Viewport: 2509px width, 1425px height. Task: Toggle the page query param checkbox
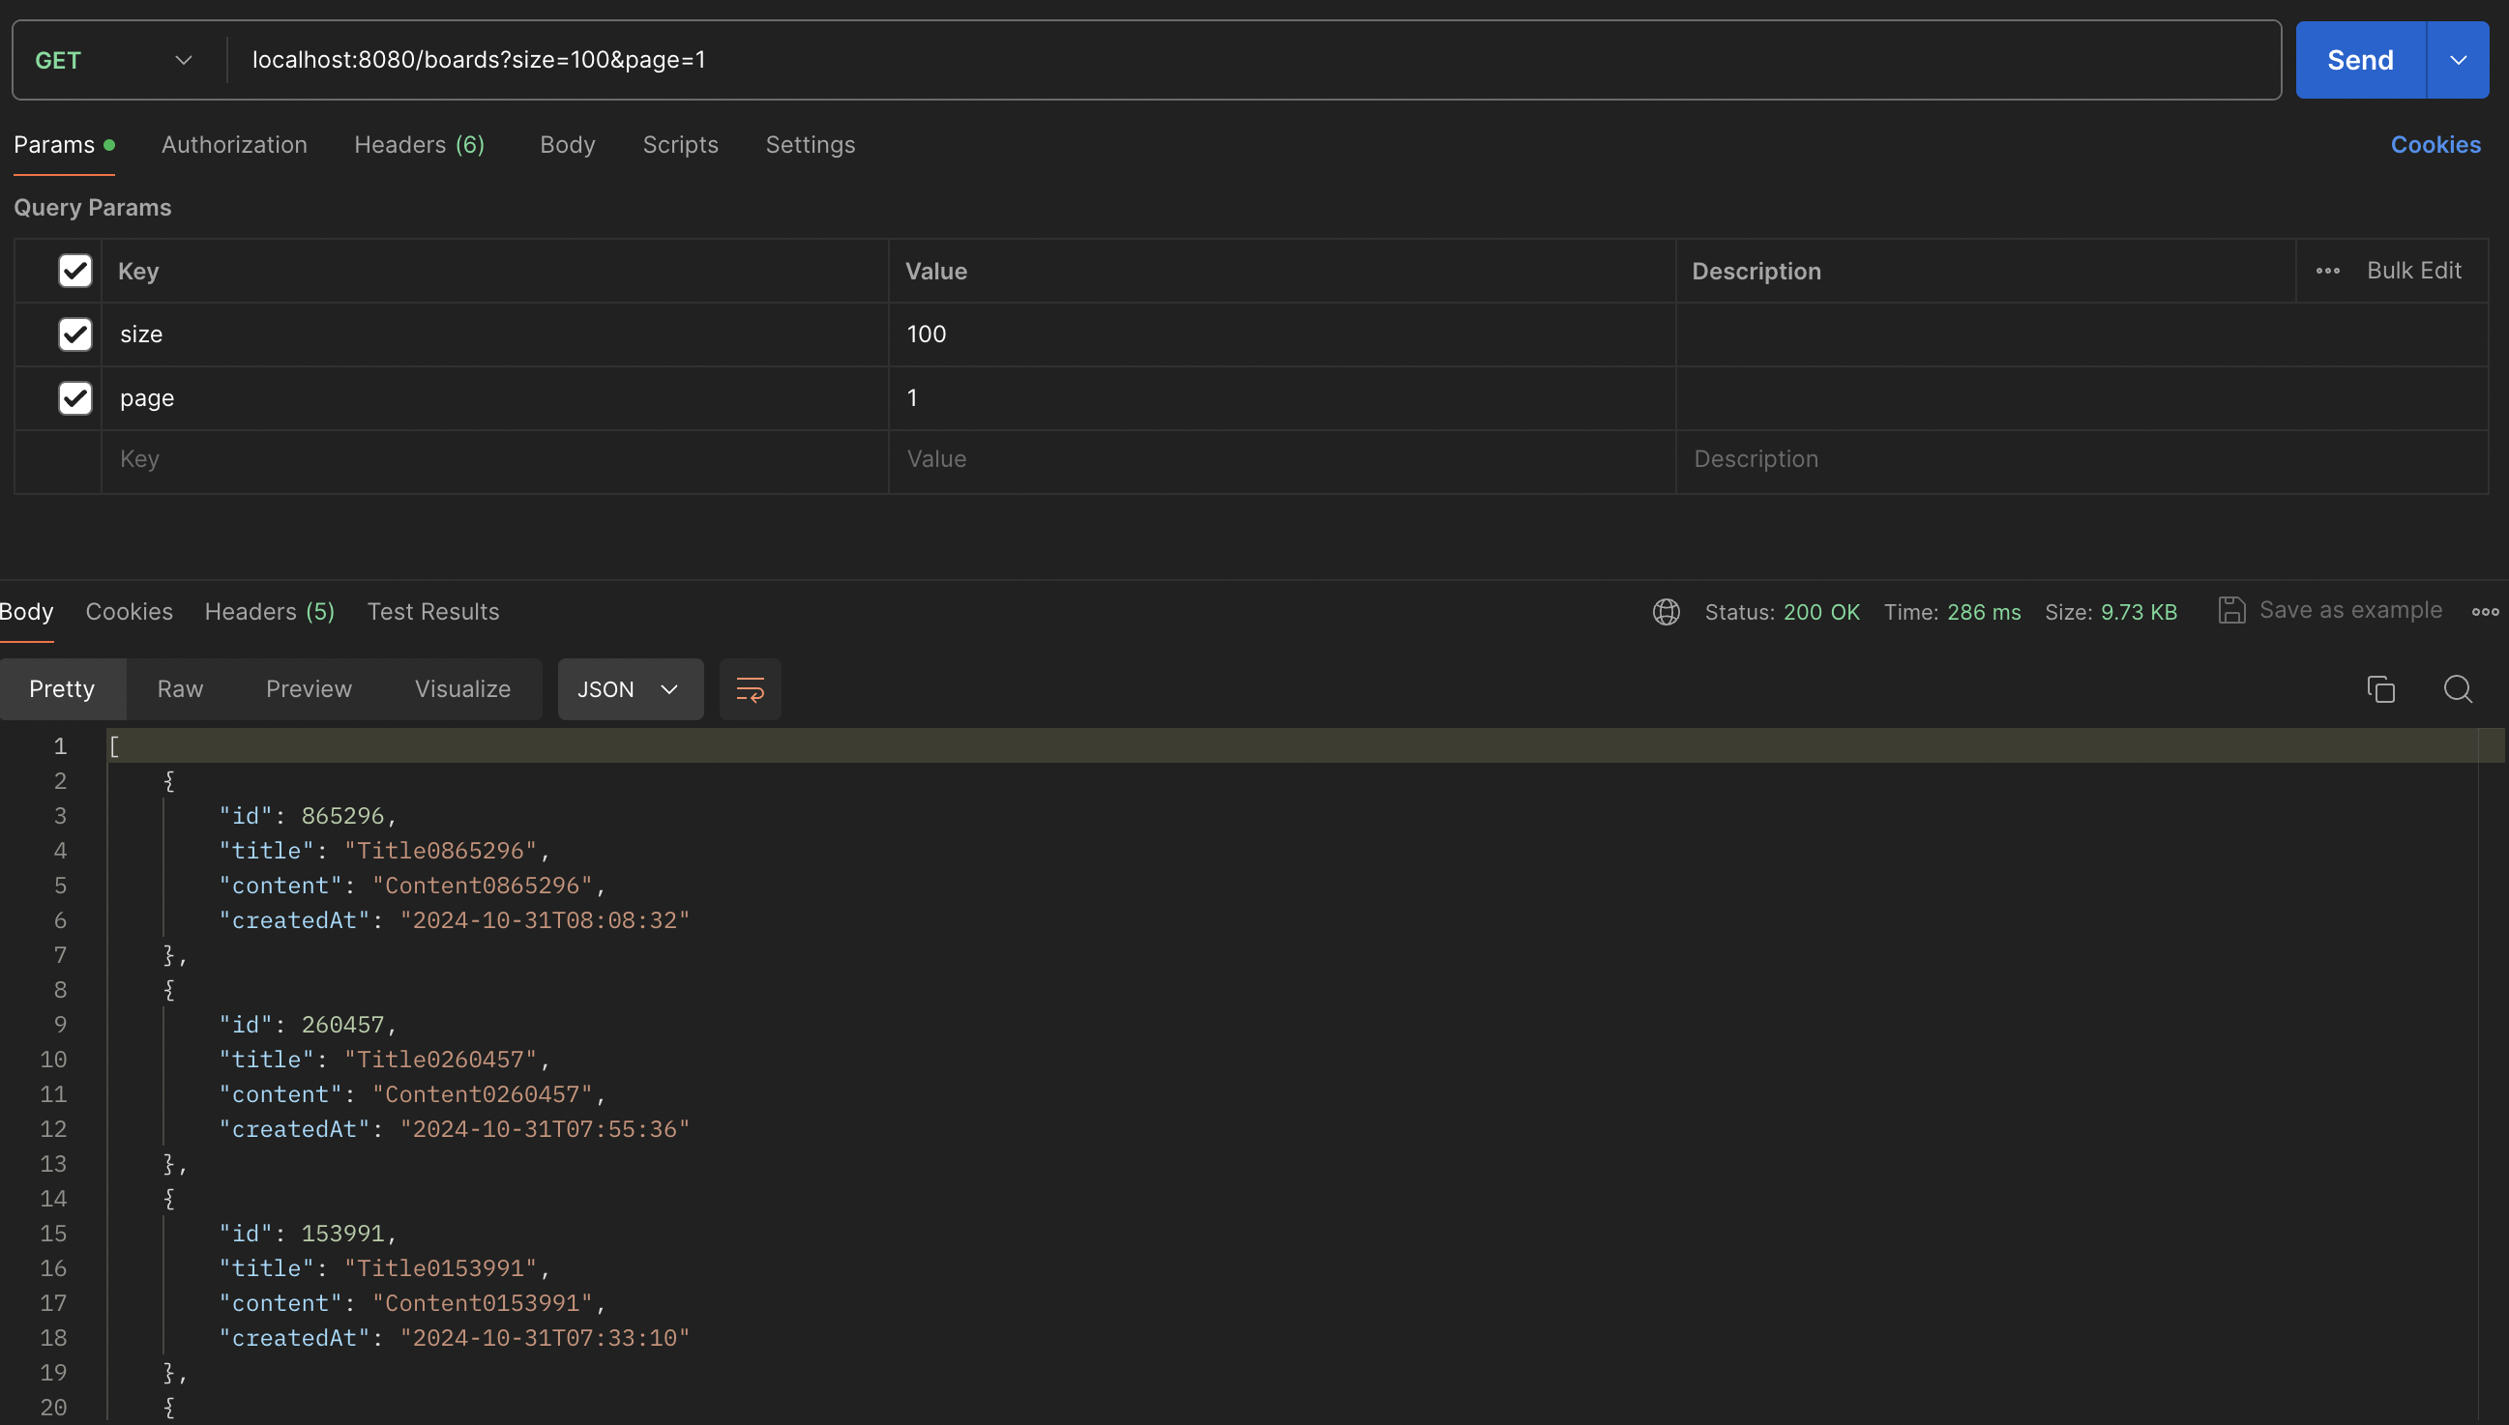click(74, 398)
